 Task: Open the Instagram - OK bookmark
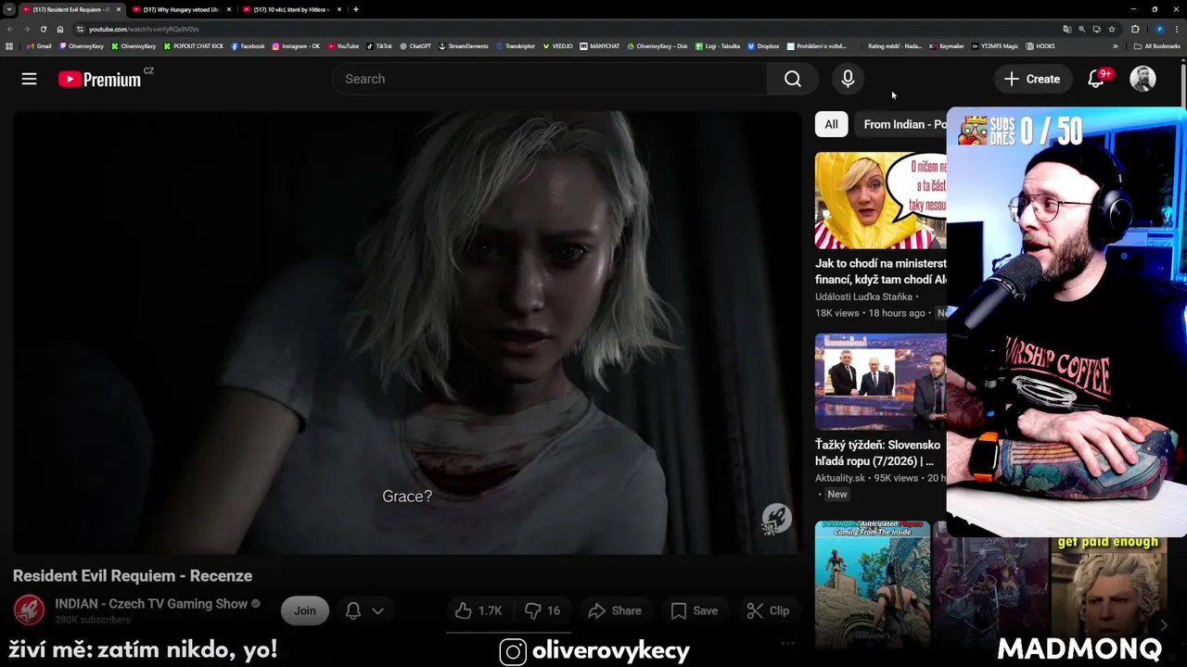(296, 45)
